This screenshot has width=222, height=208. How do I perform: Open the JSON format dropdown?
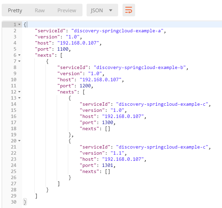(x=101, y=10)
